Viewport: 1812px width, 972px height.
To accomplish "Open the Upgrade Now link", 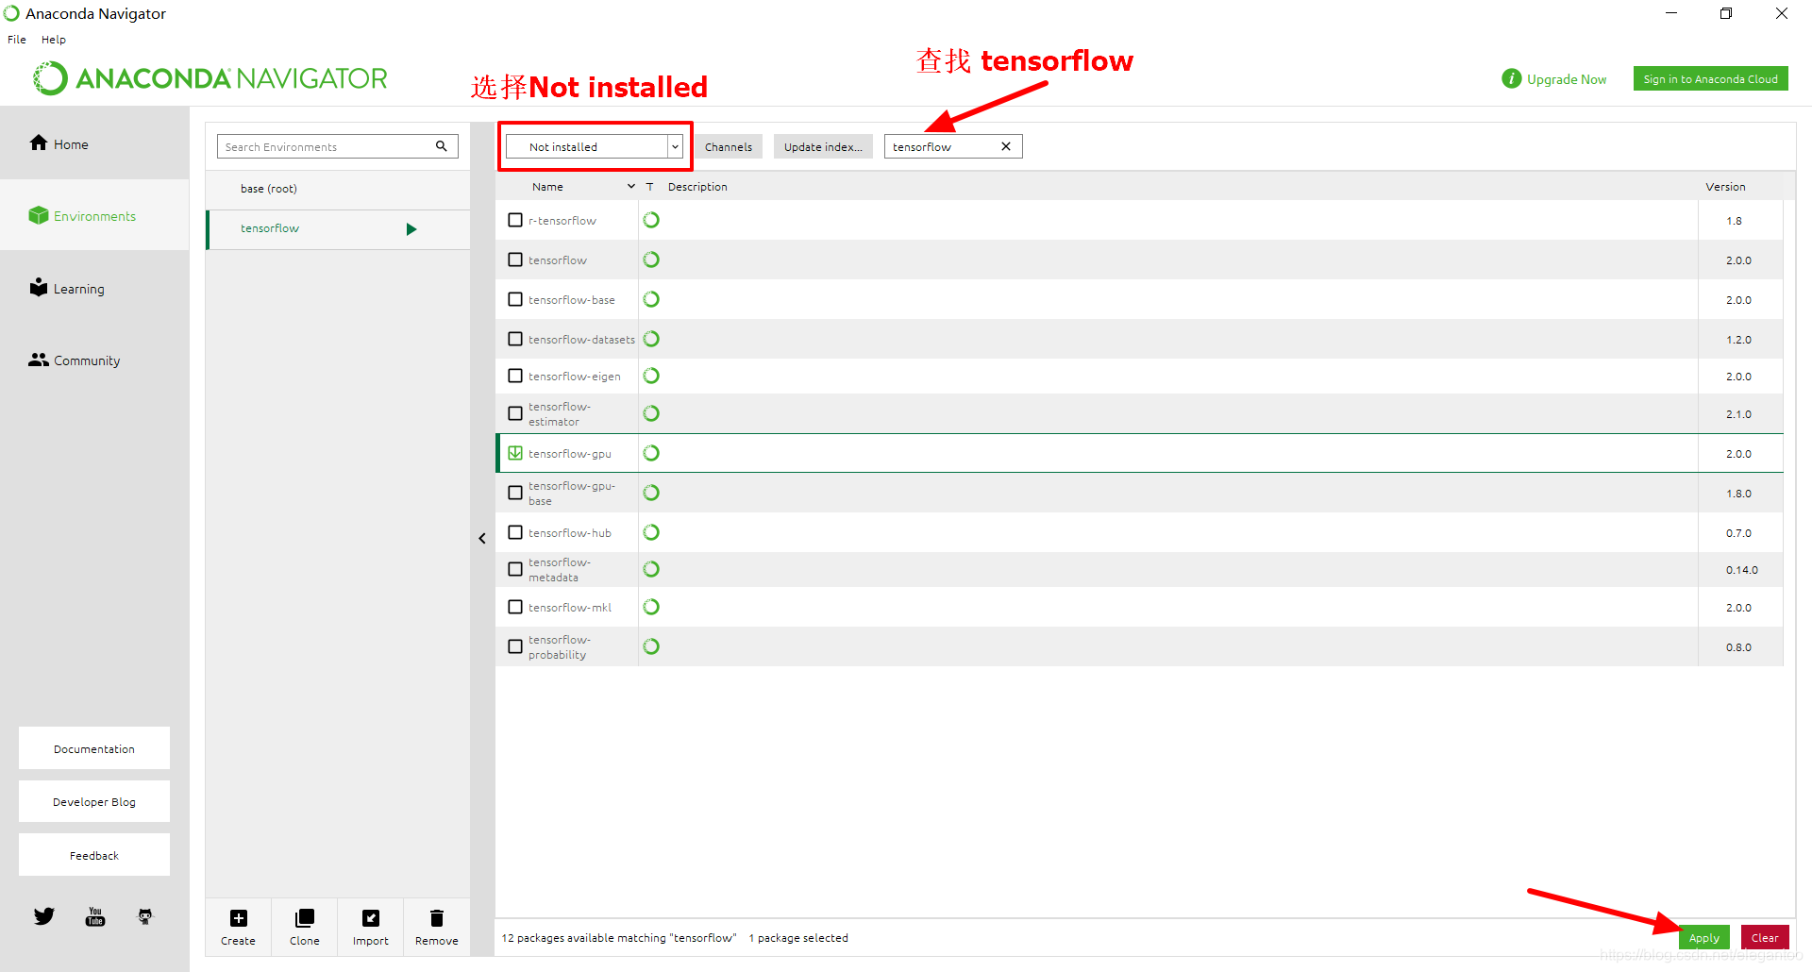I will point(1567,79).
